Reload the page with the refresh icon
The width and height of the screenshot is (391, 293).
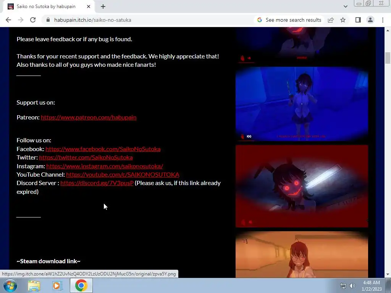33,20
